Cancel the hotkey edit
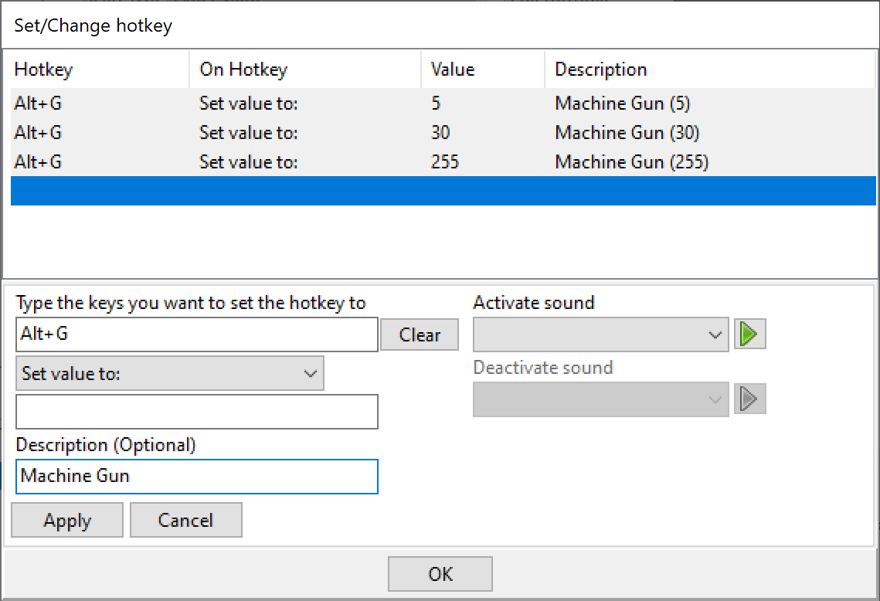This screenshot has height=601, width=880. (185, 520)
